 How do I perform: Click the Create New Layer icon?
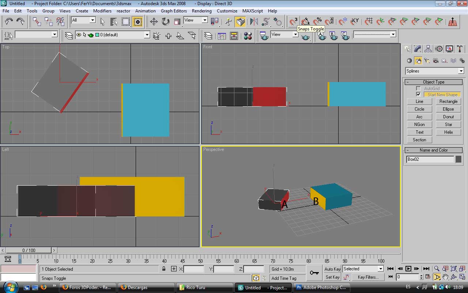pos(156,36)
